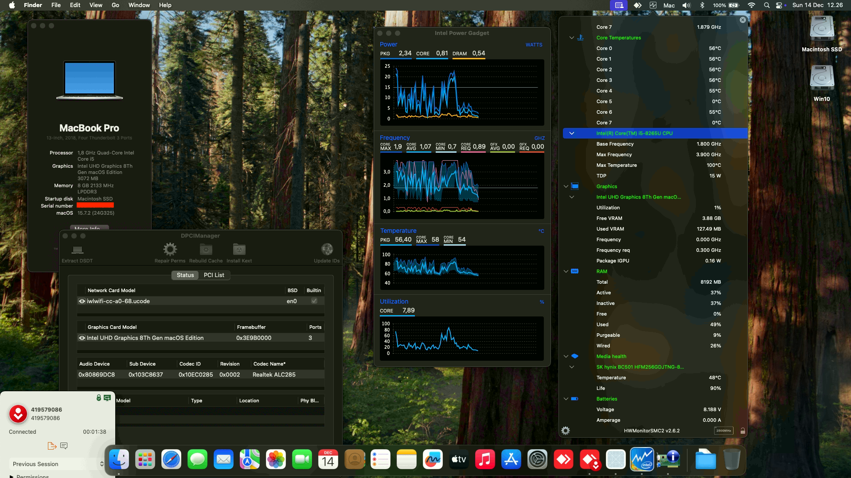
Task: Switch to the PCI List tab
Action: tap(214, 275)
